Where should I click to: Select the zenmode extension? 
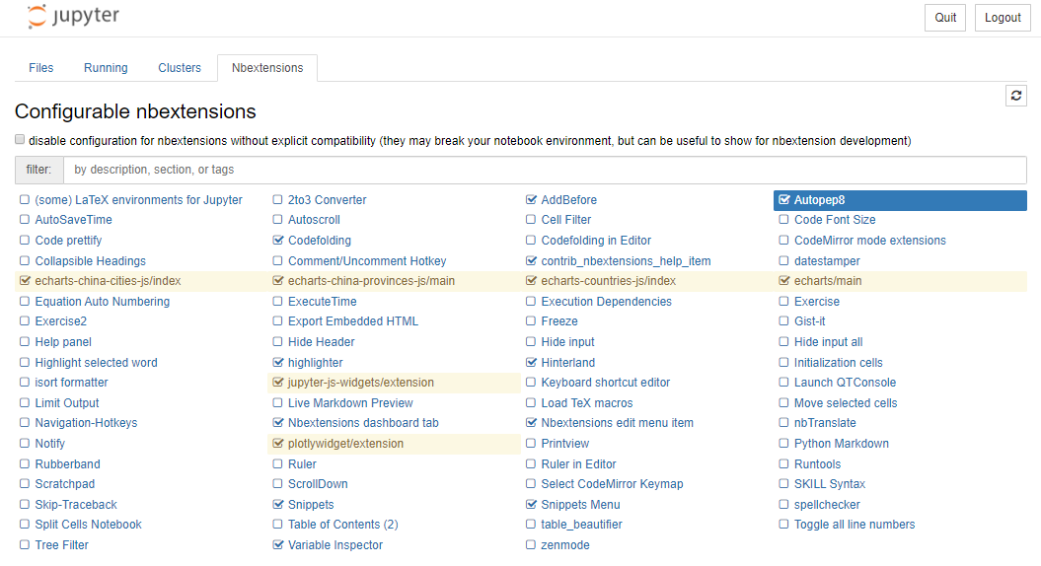tap(565, 544)
